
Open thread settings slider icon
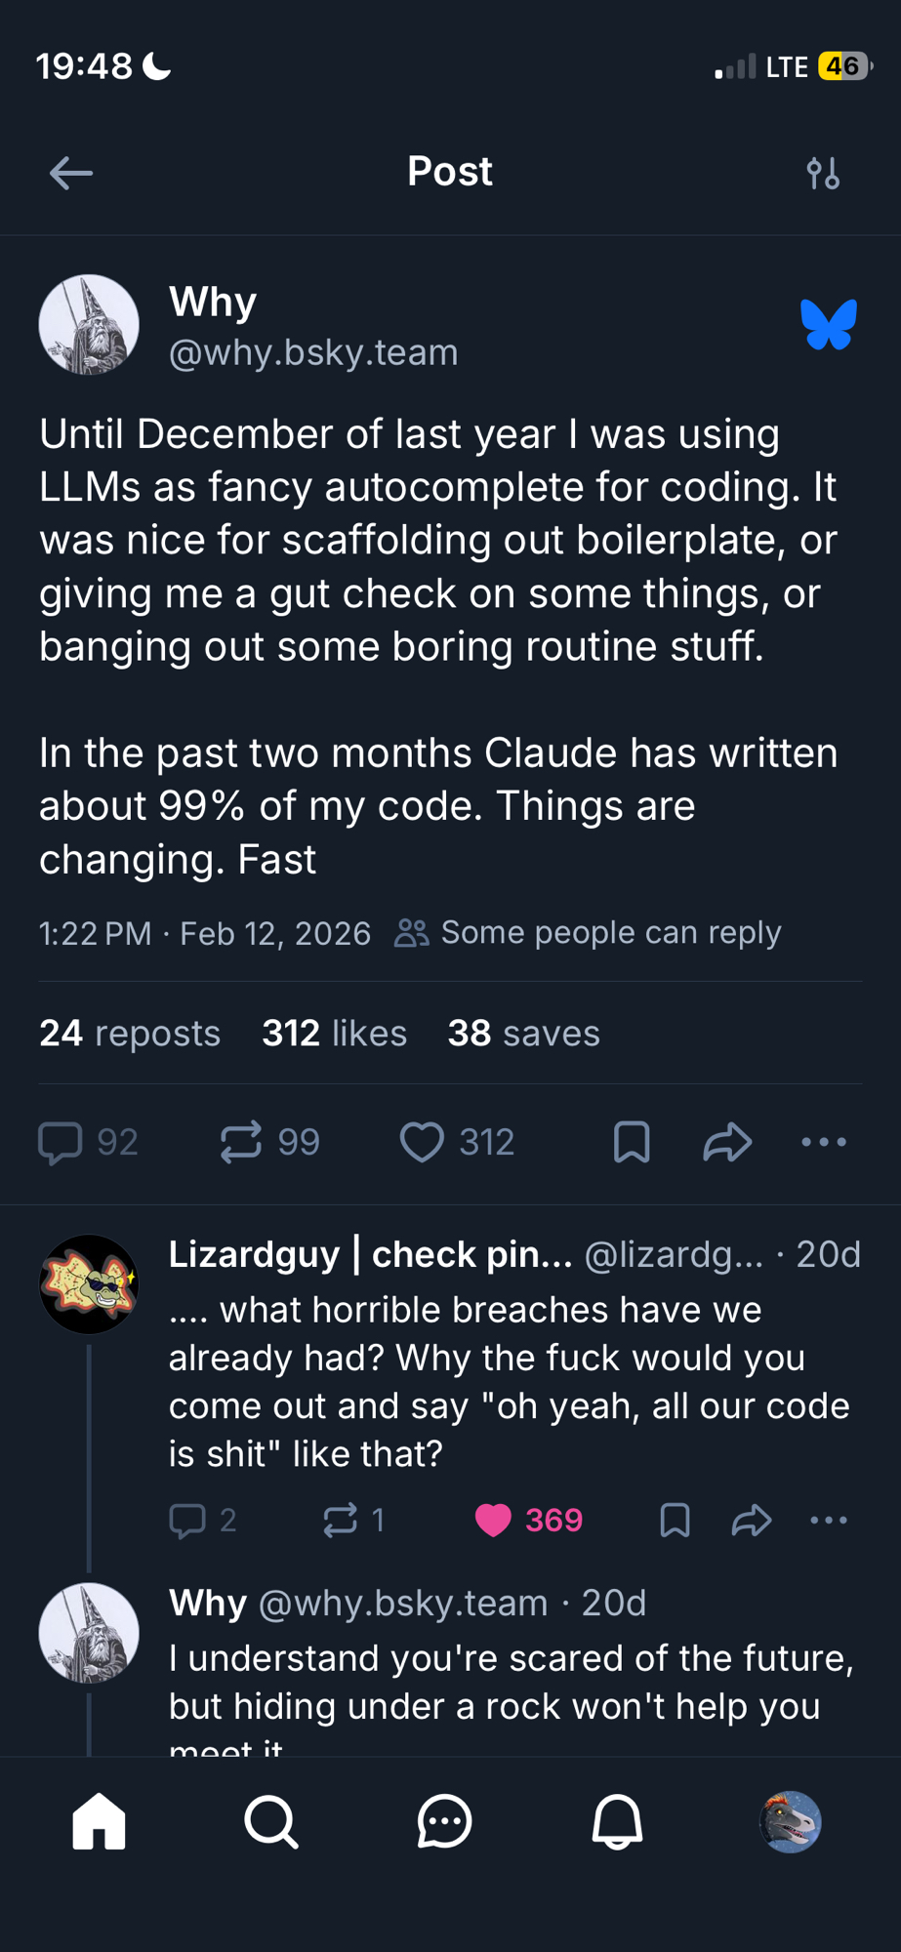pyautogui.click(x=823, y=174)
